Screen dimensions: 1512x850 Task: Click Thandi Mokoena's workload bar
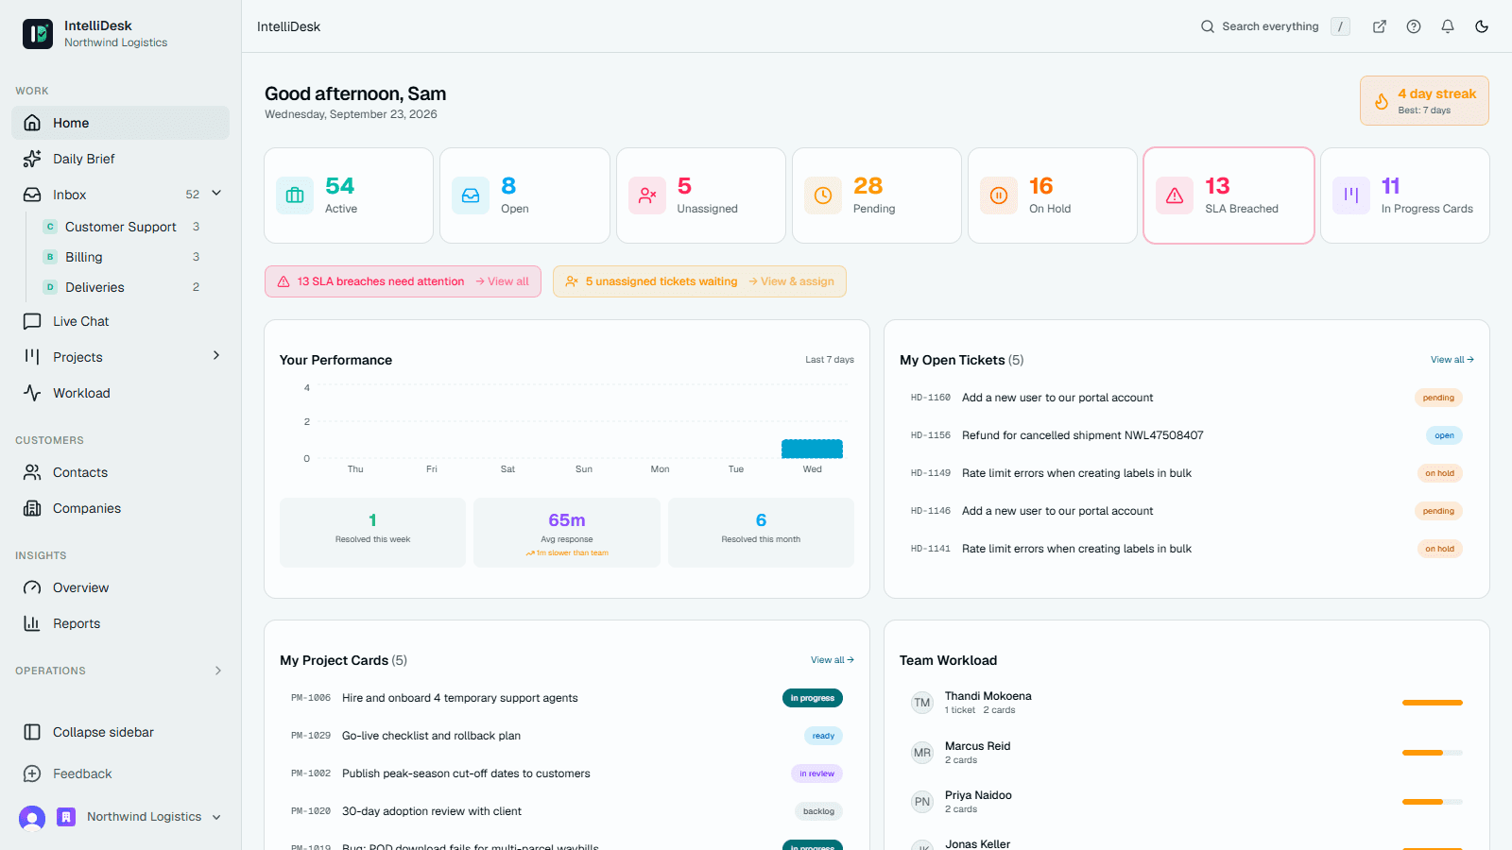pyautogui.click(x=1433, y=703)
